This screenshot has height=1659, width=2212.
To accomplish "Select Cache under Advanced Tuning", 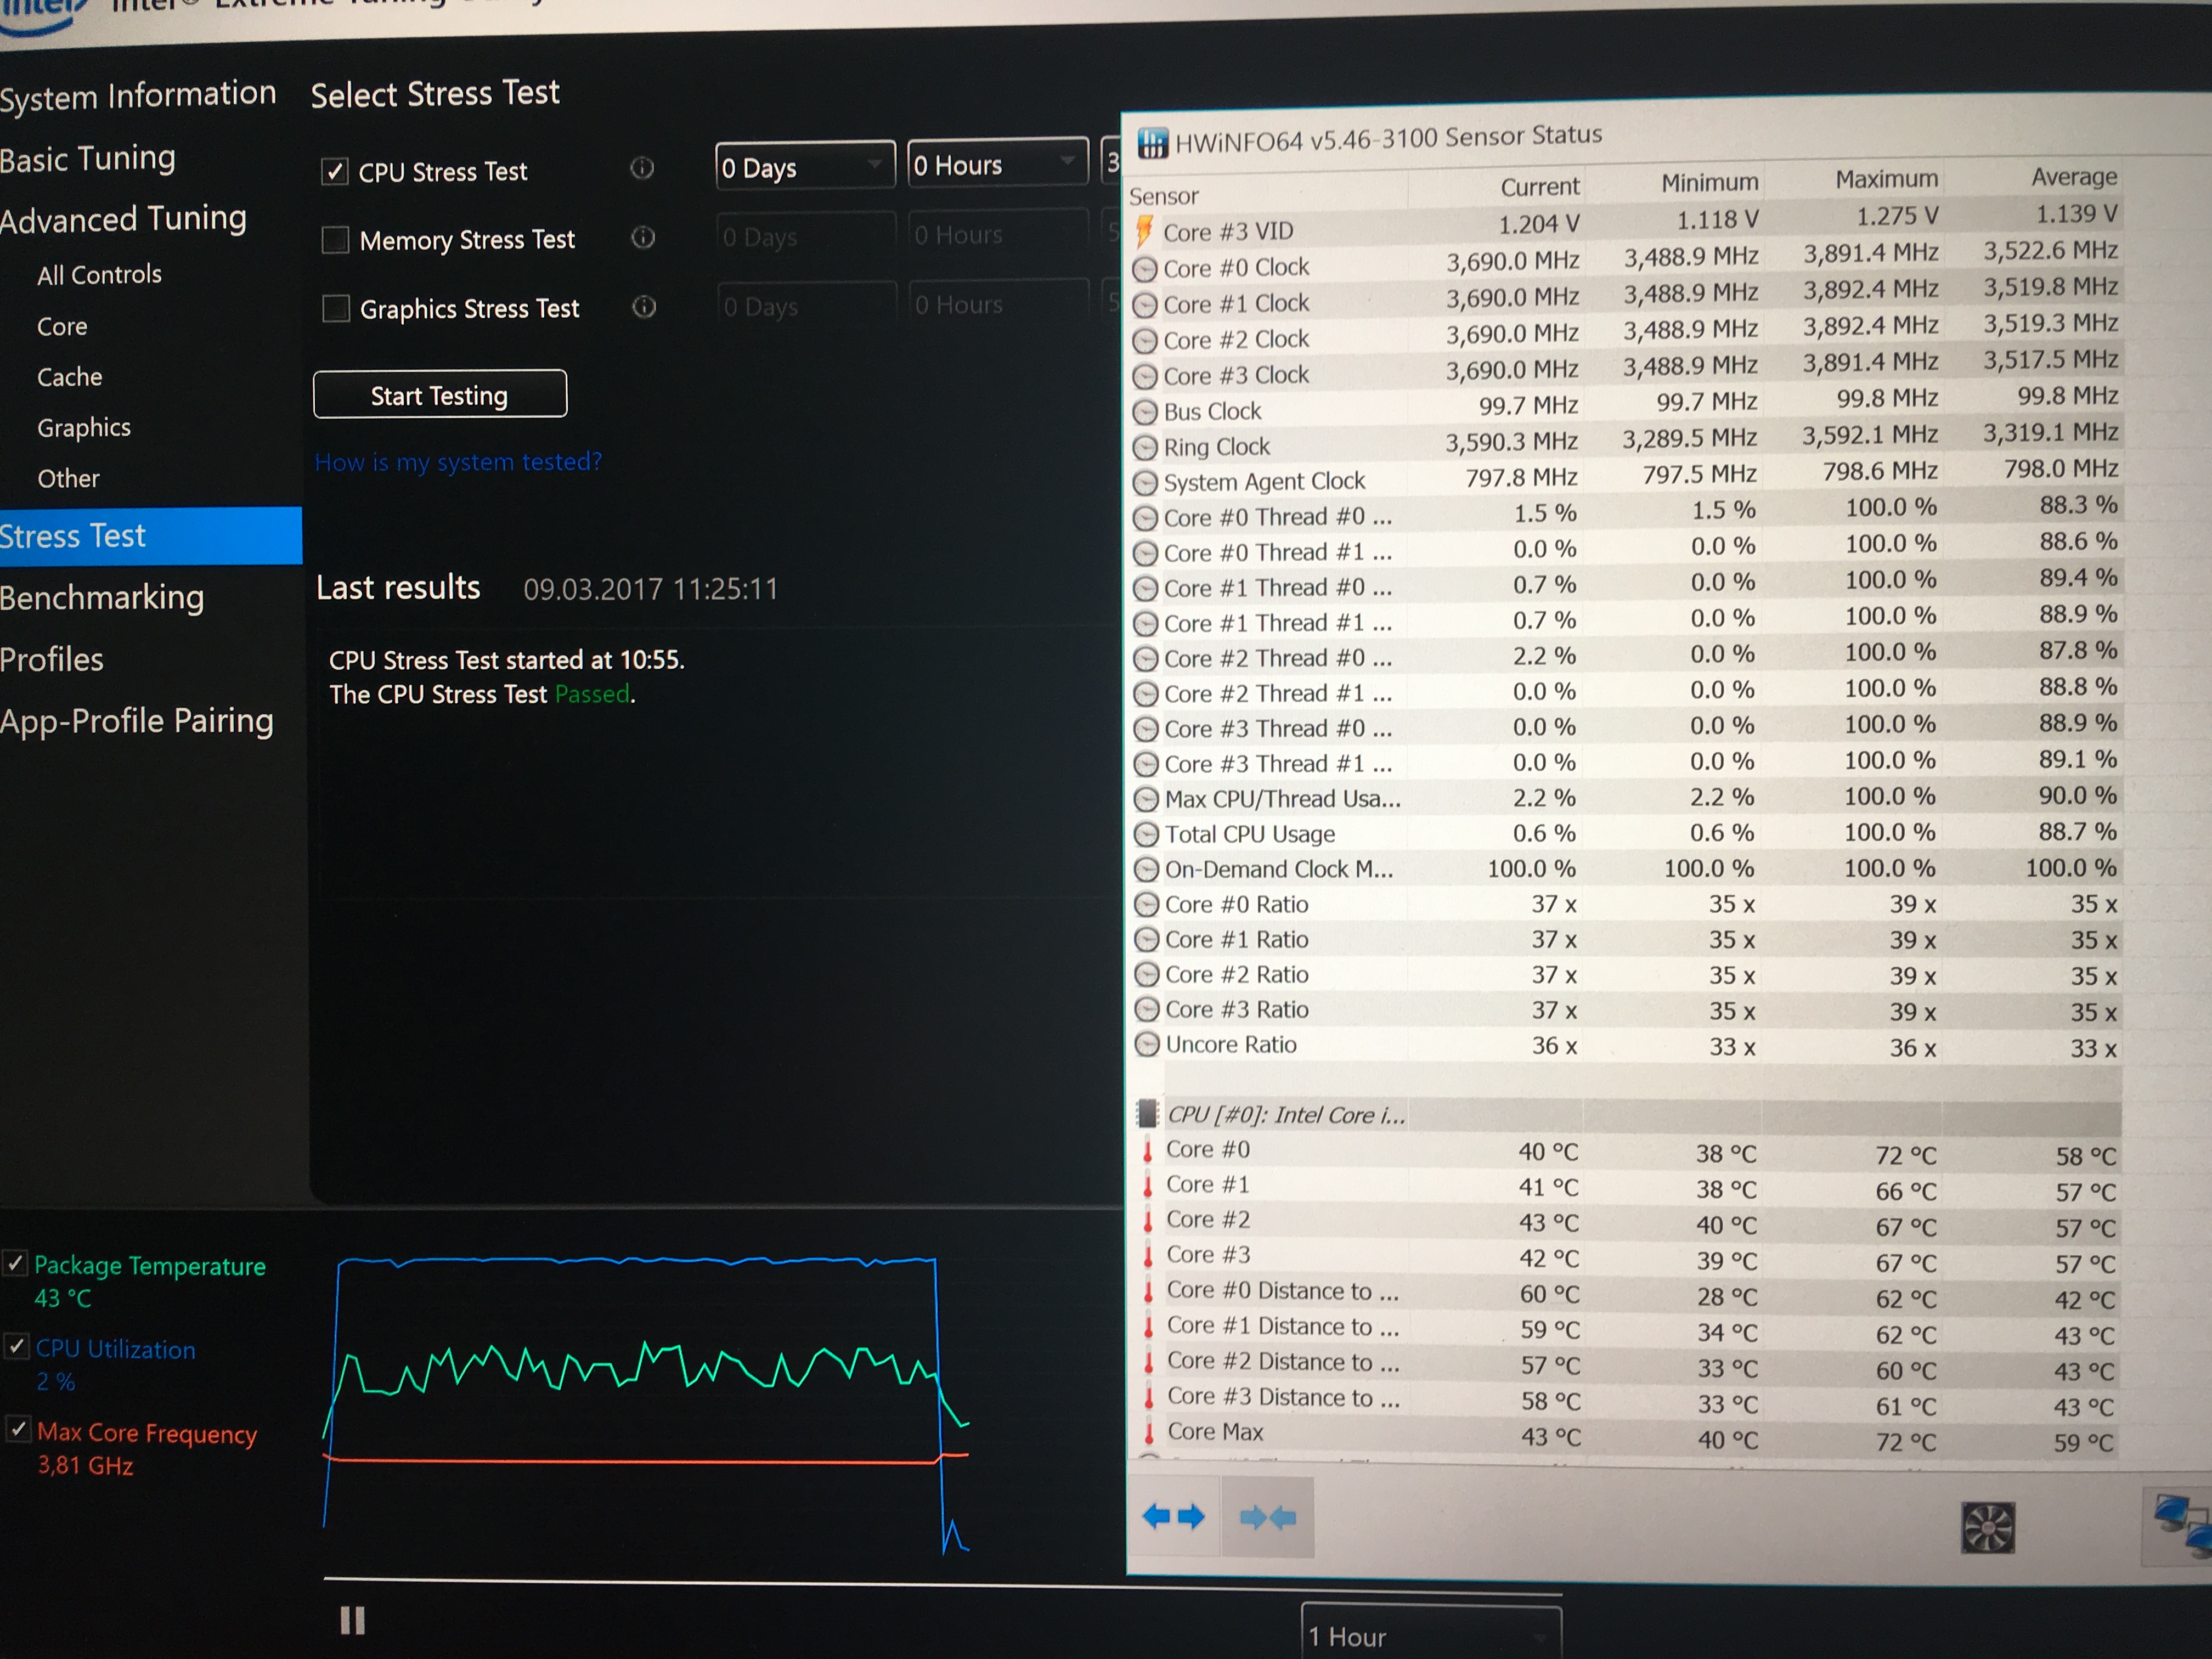I will point(70,377).
